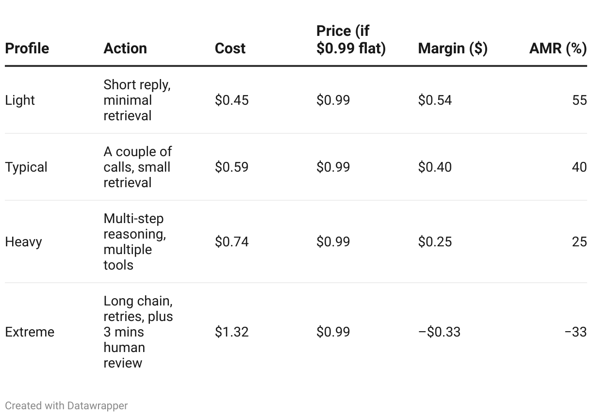Click the "Multi-step reasoning, multiple tools" cell

134,242
